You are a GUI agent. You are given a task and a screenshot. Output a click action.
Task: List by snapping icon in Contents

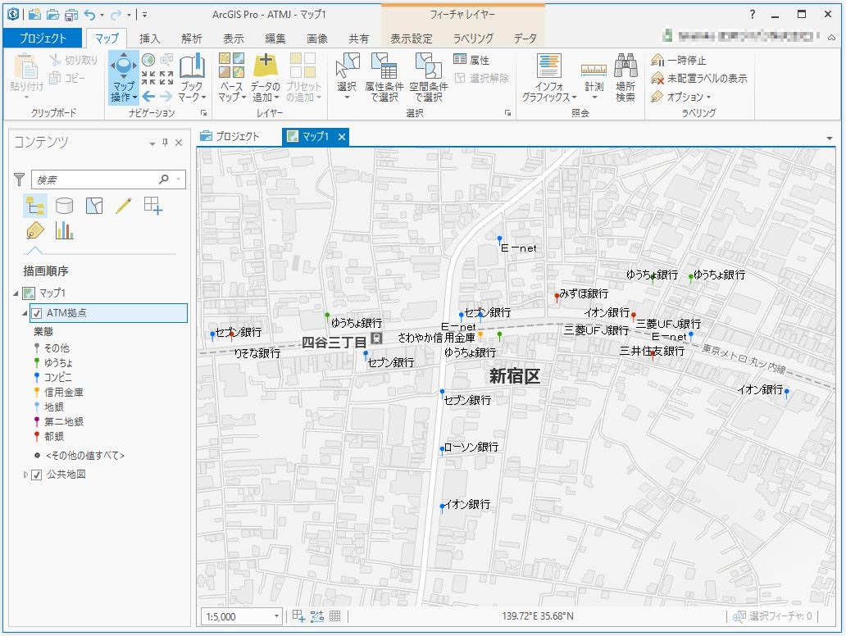(153, 206)
